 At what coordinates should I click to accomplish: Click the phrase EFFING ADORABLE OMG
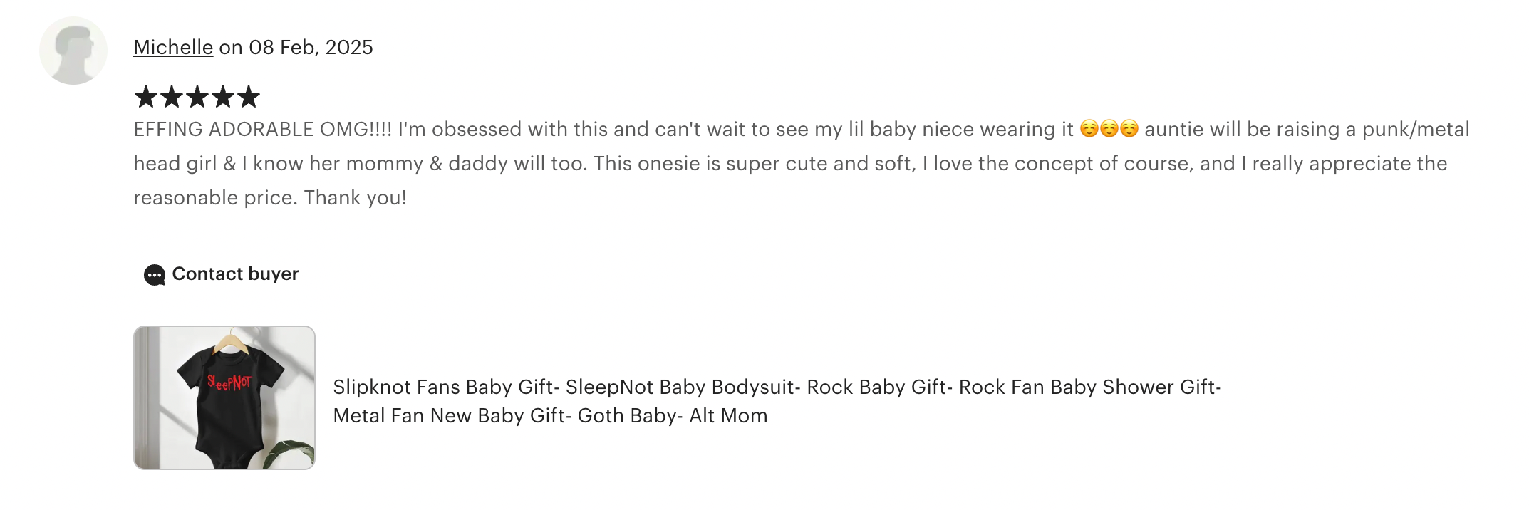coord(253,130)
